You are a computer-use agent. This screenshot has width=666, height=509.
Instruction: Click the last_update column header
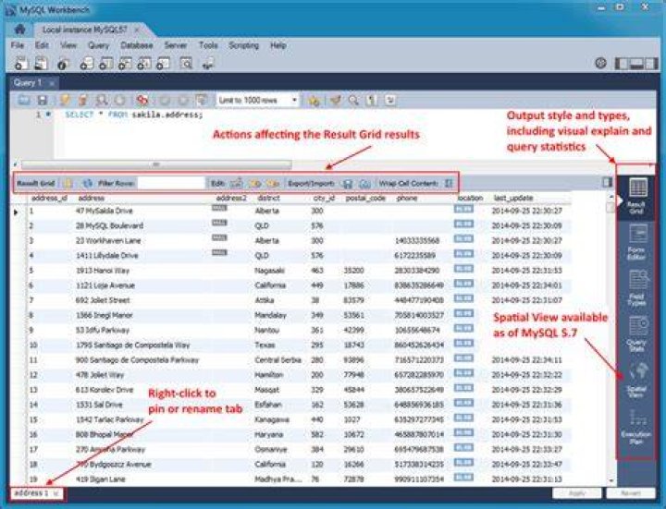tap(513, 198)
